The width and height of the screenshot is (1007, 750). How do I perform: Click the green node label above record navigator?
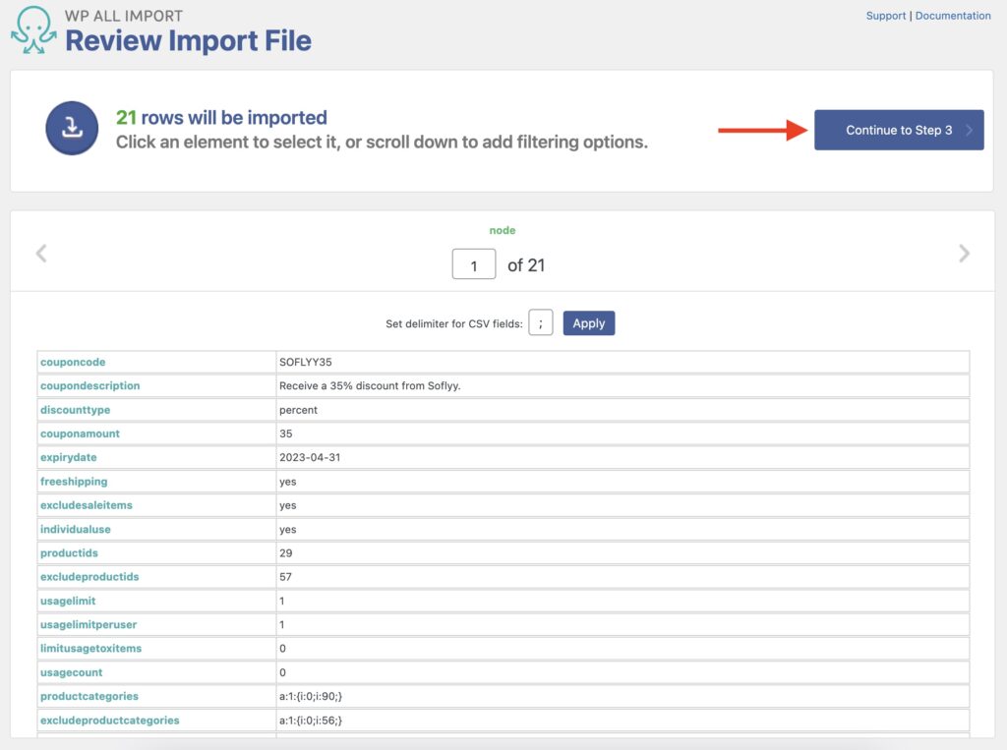503,230
